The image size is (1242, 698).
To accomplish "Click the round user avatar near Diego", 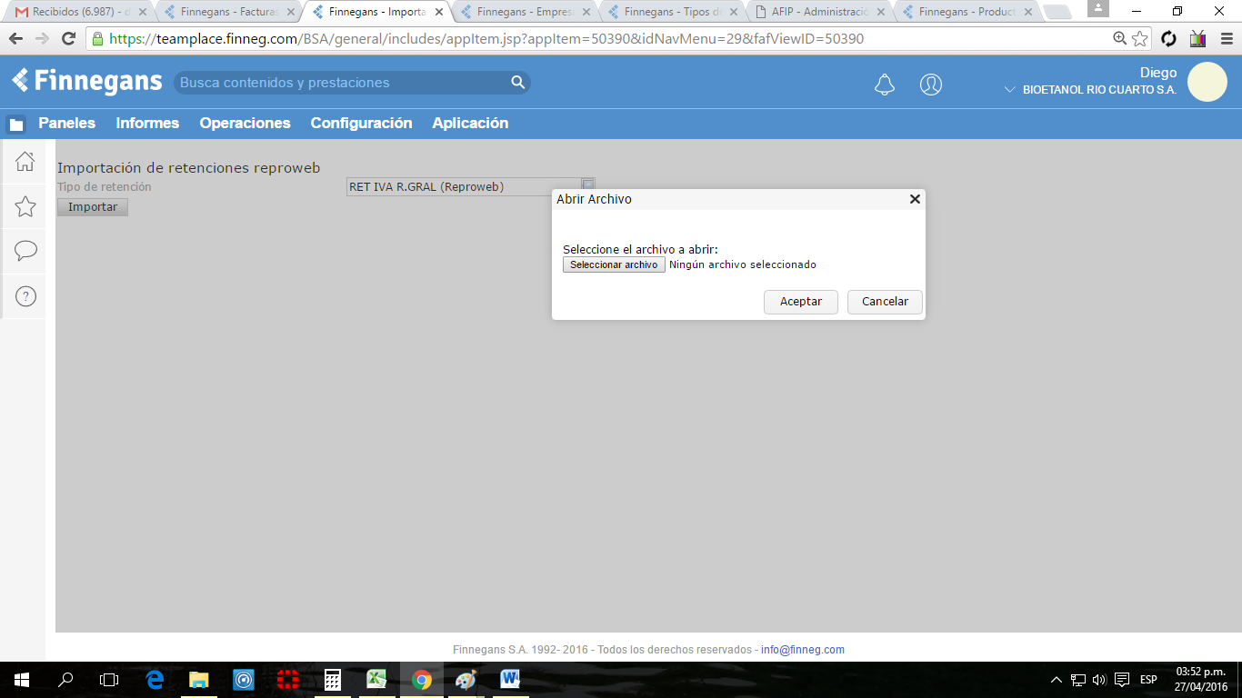I will pos(1207,82).
